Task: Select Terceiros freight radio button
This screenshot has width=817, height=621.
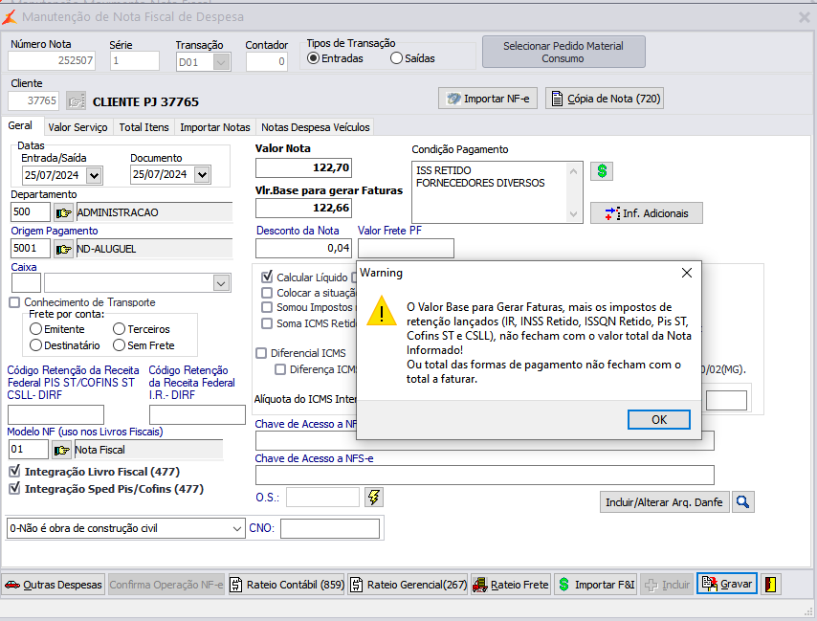Action: pos(120,329)
